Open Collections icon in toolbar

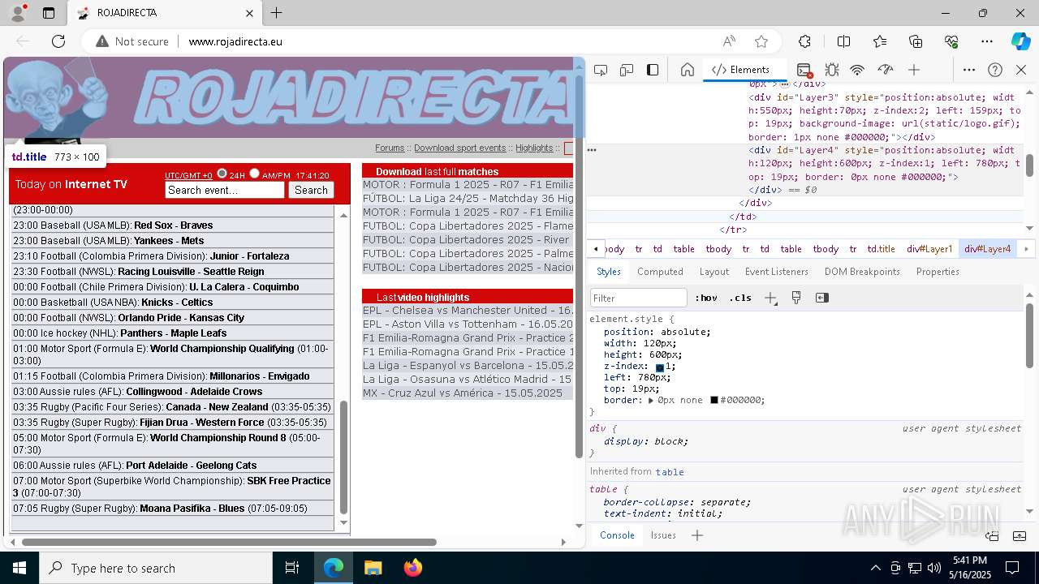click(916, 41)
